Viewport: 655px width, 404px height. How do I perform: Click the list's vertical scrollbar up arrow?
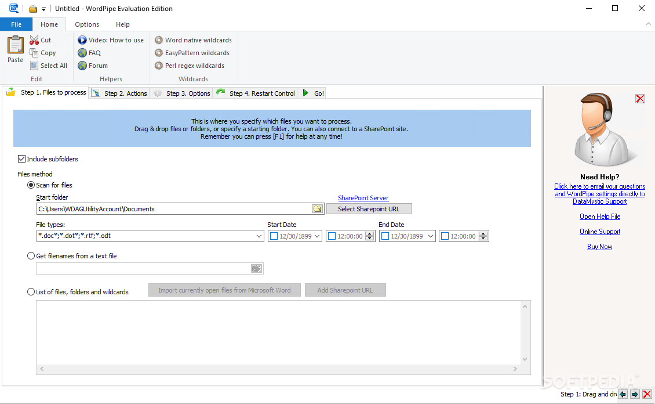coord(525,306)
